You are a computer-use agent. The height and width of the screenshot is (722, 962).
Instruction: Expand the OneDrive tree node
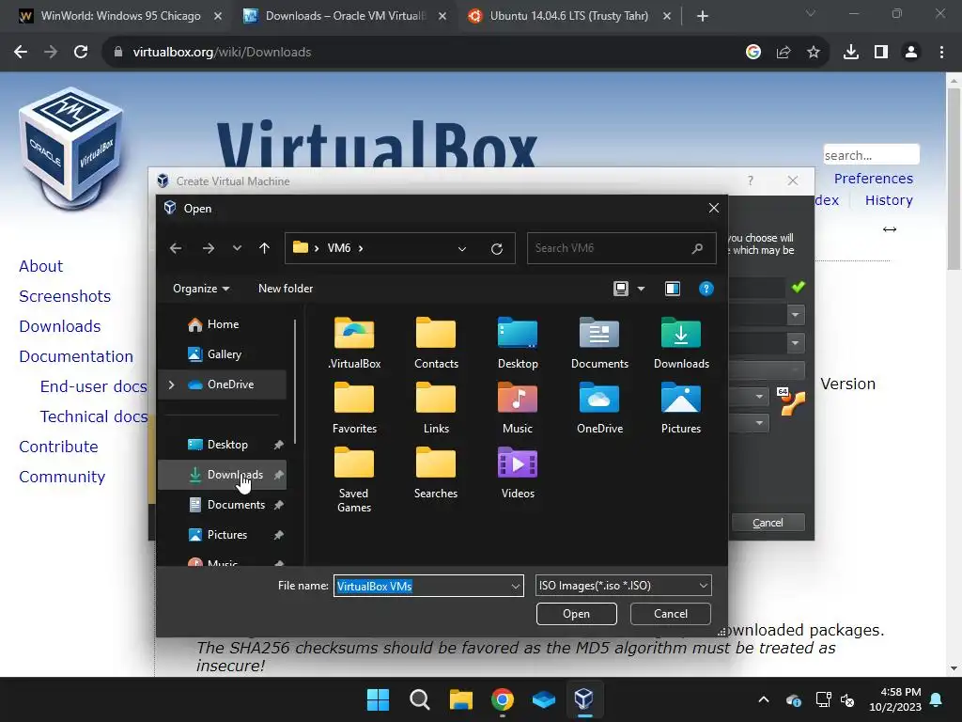tap(171, 385)
